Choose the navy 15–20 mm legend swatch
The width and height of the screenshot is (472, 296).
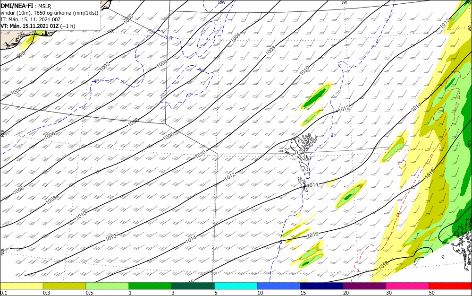pos(321,286)
